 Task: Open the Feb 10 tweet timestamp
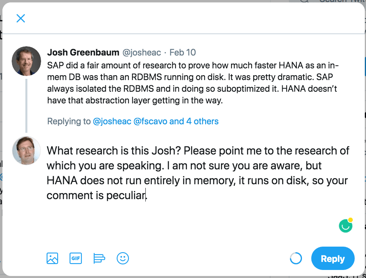click(182, 52)
